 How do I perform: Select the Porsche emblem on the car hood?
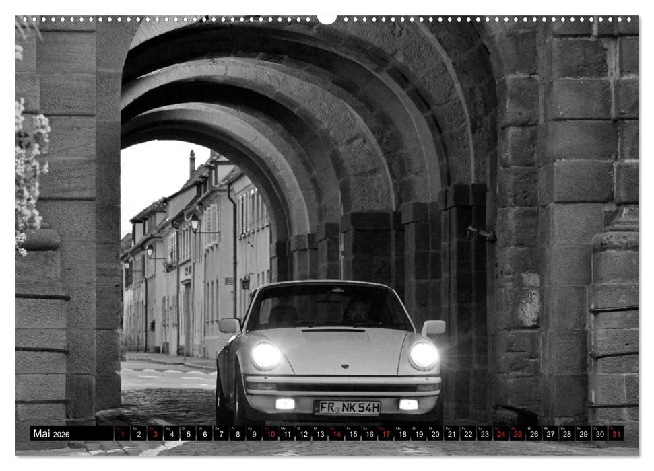[x=345, y=366]
